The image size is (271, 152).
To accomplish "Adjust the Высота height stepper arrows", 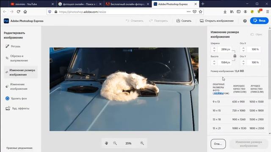I will 214,62.
